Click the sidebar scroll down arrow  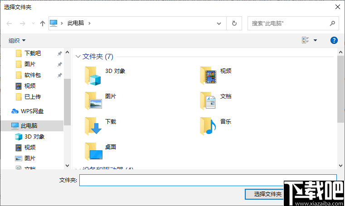68,165
